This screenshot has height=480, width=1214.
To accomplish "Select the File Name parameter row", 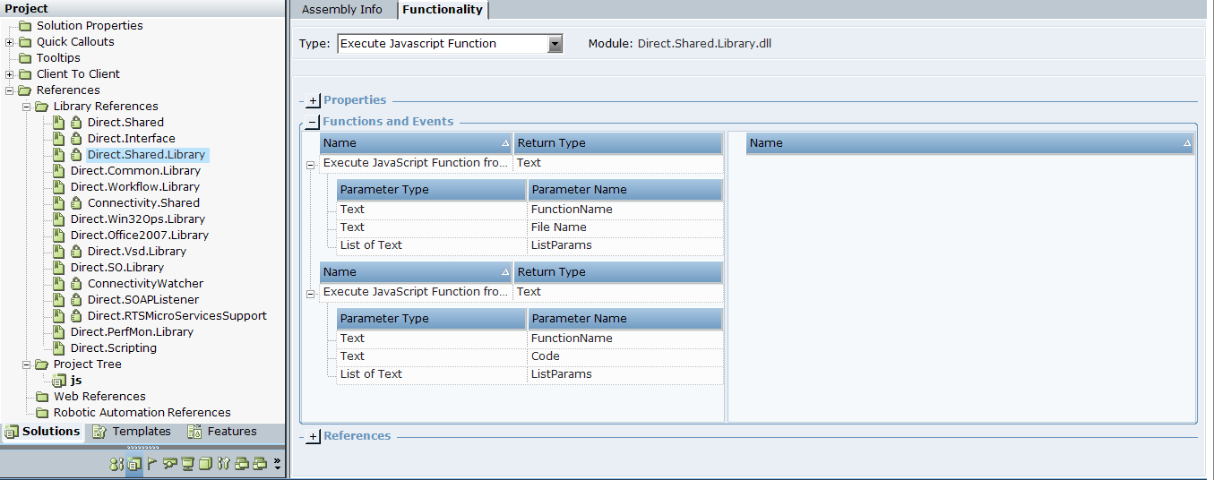I will pyautogui.click(x=558, y=227).
